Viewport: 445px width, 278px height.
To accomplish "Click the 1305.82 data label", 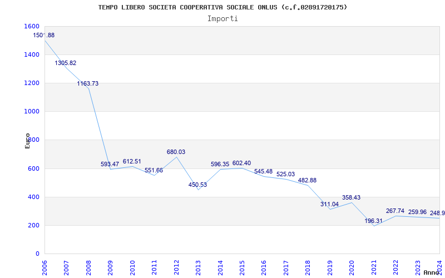I will pyautogui.click(x=66, y=63).
